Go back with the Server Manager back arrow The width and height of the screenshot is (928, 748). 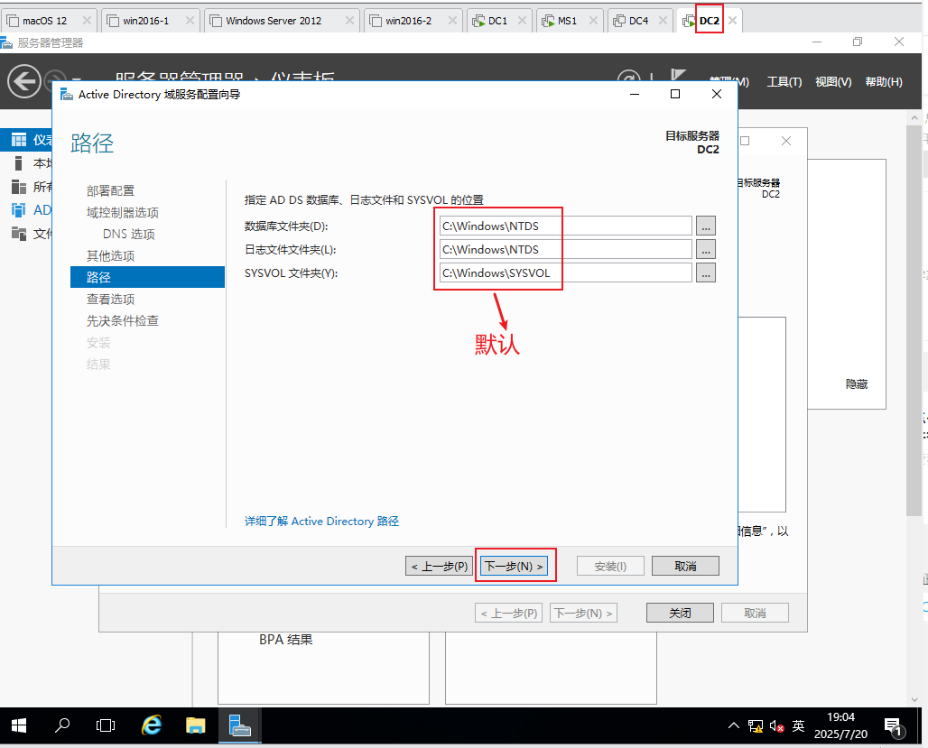24,81
